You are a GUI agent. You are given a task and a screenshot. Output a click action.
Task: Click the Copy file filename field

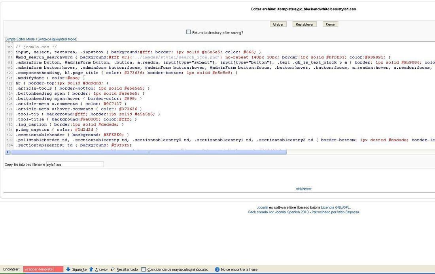click(75, 164)
